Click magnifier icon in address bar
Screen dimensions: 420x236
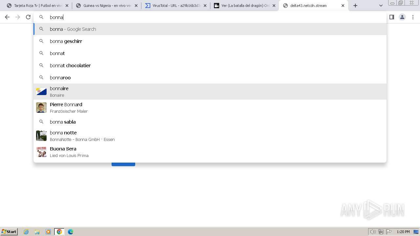(x=41, y=17)
